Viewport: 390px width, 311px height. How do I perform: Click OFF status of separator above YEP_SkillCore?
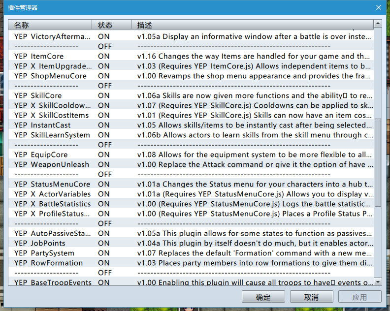tap(105, 86)
